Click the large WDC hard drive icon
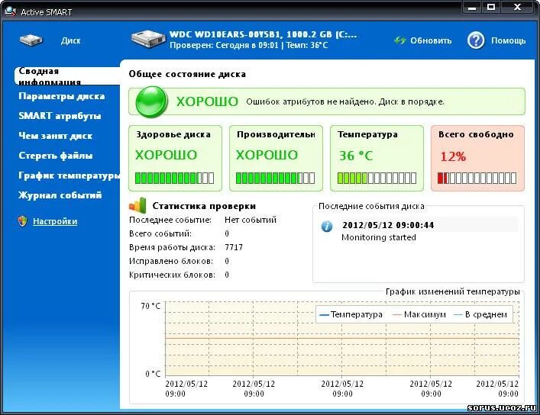 [147, 39]
